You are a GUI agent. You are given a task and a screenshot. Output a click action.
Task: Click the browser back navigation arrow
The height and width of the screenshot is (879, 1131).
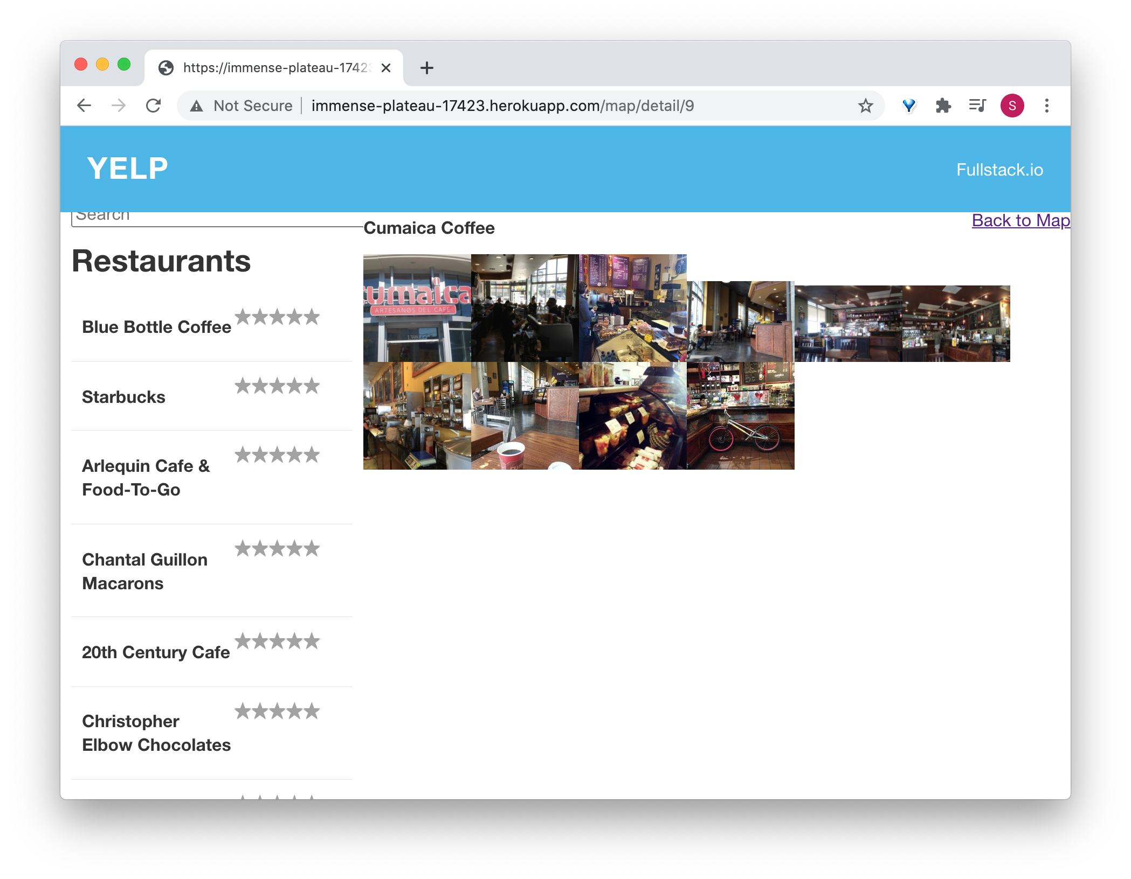click(85, 104)
